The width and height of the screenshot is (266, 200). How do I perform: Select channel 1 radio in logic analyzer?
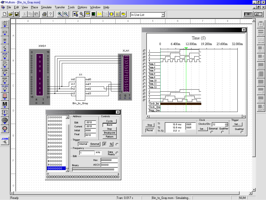tap(144, 51)
